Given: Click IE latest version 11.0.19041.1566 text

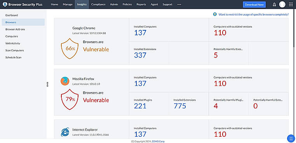Looking at the screenshot, I should coord(91,135).
